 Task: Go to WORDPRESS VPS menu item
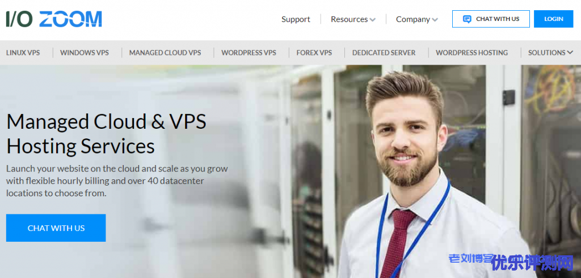(249, 53)
